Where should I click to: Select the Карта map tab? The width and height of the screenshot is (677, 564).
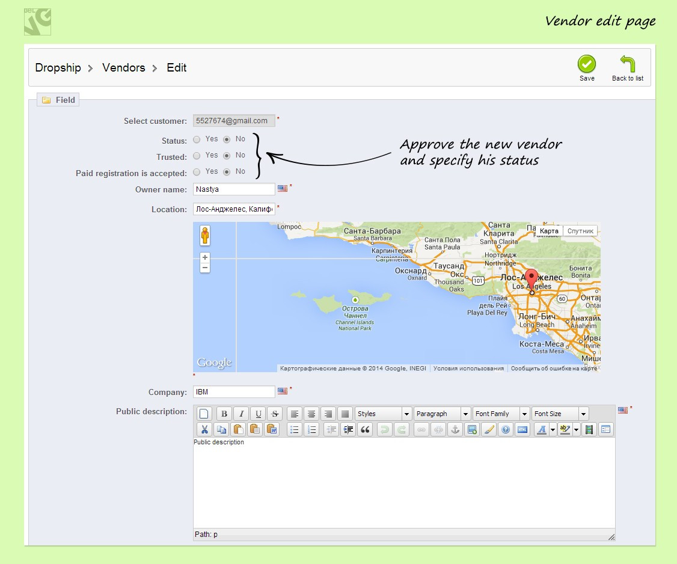pyautogui.click(x=550, y=231)
